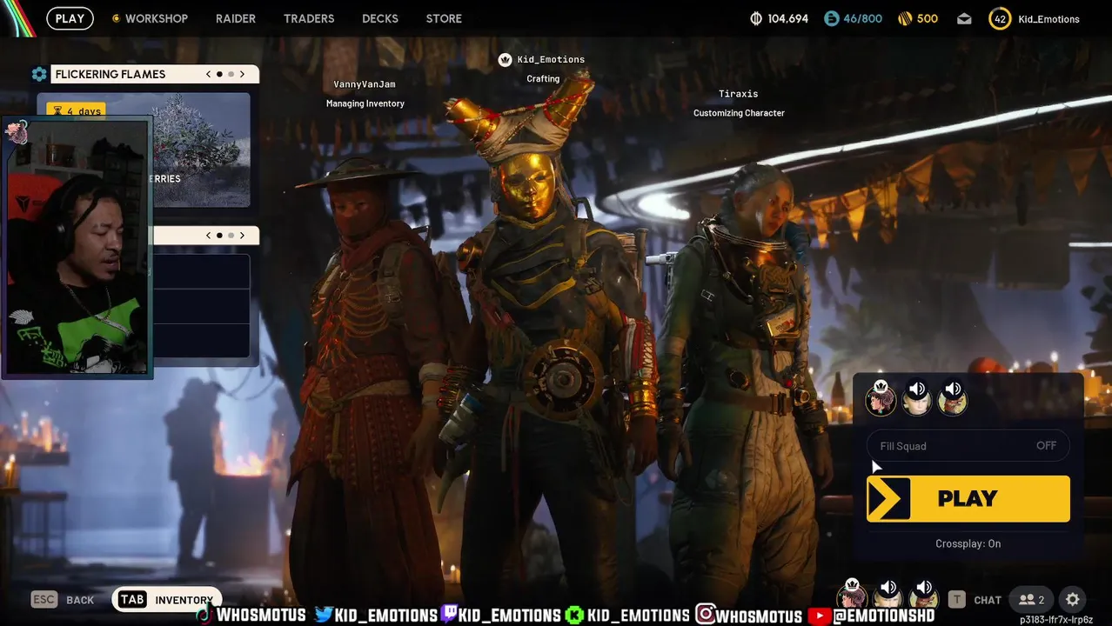The image size is (1112, 626).
Task: Click the level 42 badge beside Kid_Emotions
Action: (x=1000, y=18)
